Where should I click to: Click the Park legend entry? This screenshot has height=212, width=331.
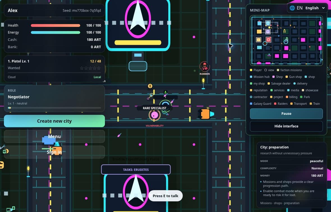coord(305,97)
